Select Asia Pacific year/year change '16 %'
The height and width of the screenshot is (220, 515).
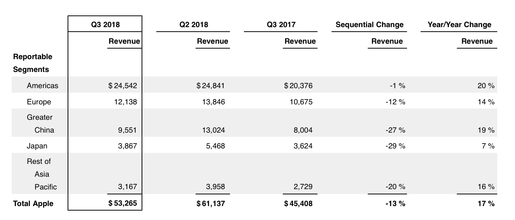click(486, 186)
